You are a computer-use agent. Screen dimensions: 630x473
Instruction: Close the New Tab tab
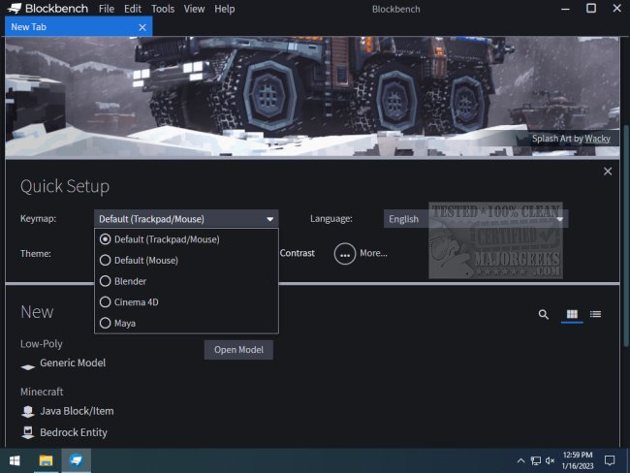point(142,27)
